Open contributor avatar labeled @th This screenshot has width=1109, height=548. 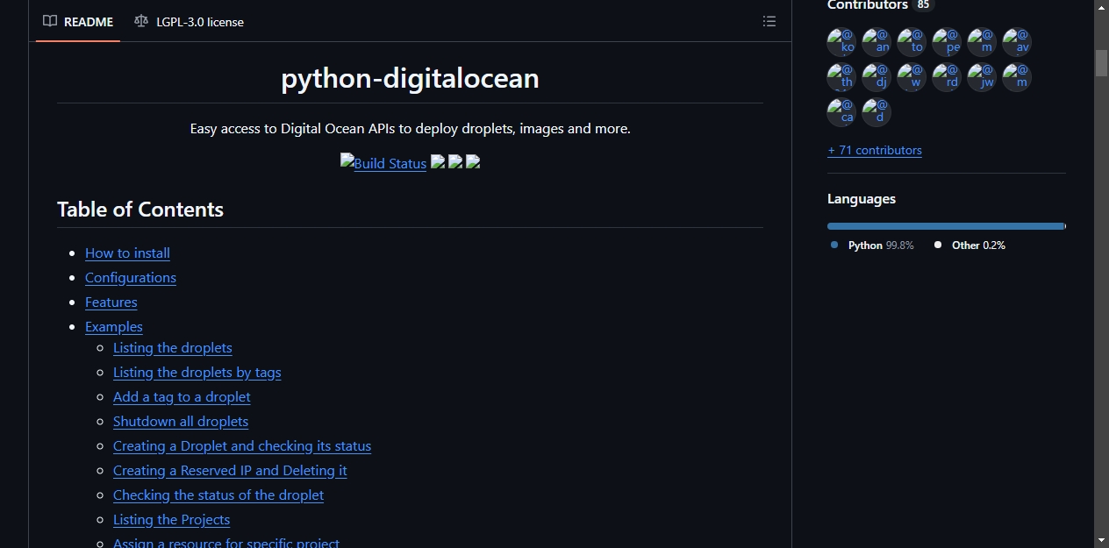841,77
